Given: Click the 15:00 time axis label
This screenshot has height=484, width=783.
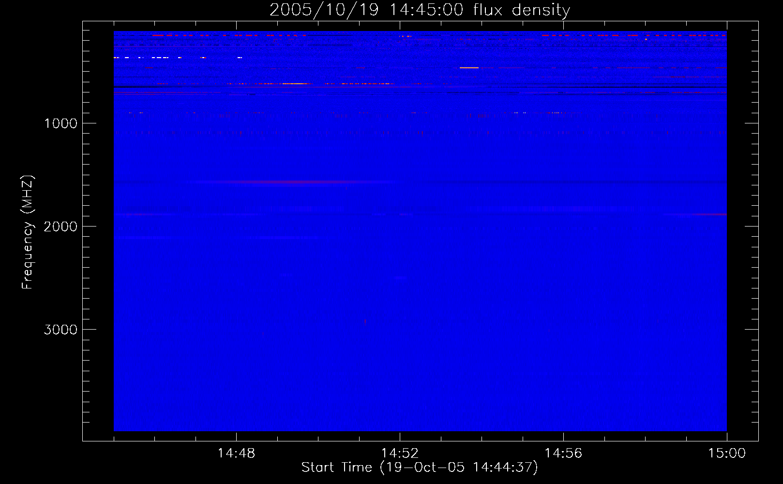Looking at the screenshot, I should click(727, 454).
